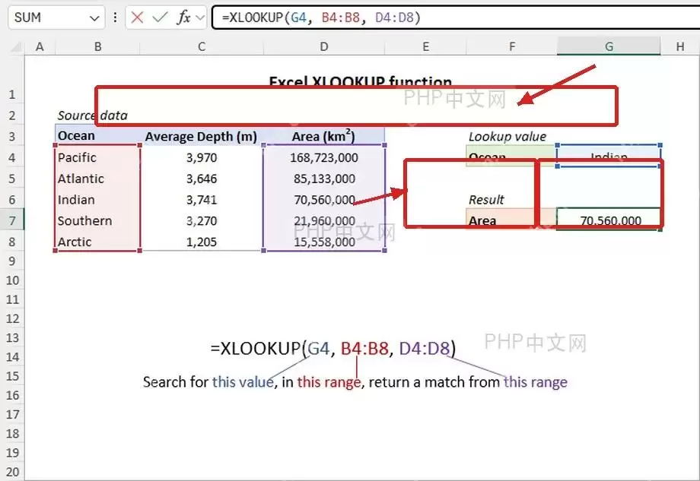The image size is (700, 481).
Task: Select column F header
Action: 511,46
